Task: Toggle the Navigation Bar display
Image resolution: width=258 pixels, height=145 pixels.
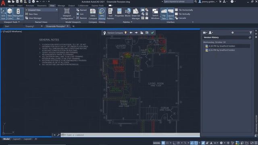Action: [18, 14]
